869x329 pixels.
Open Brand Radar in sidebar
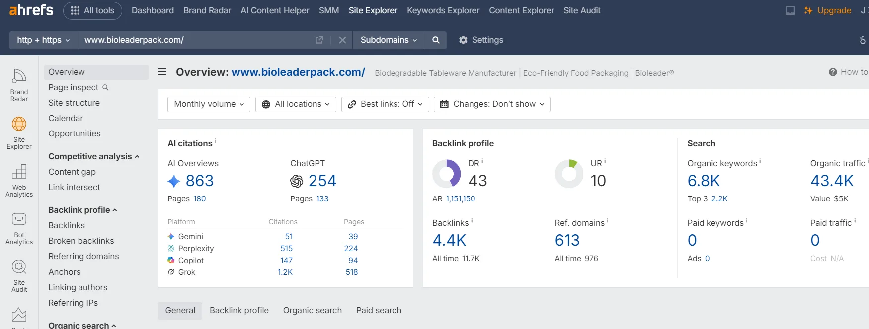pyautogui.click(x=19, y=85)
